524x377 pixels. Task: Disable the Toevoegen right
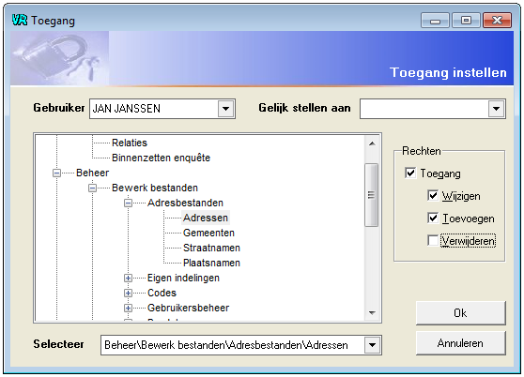pos(433,219)
